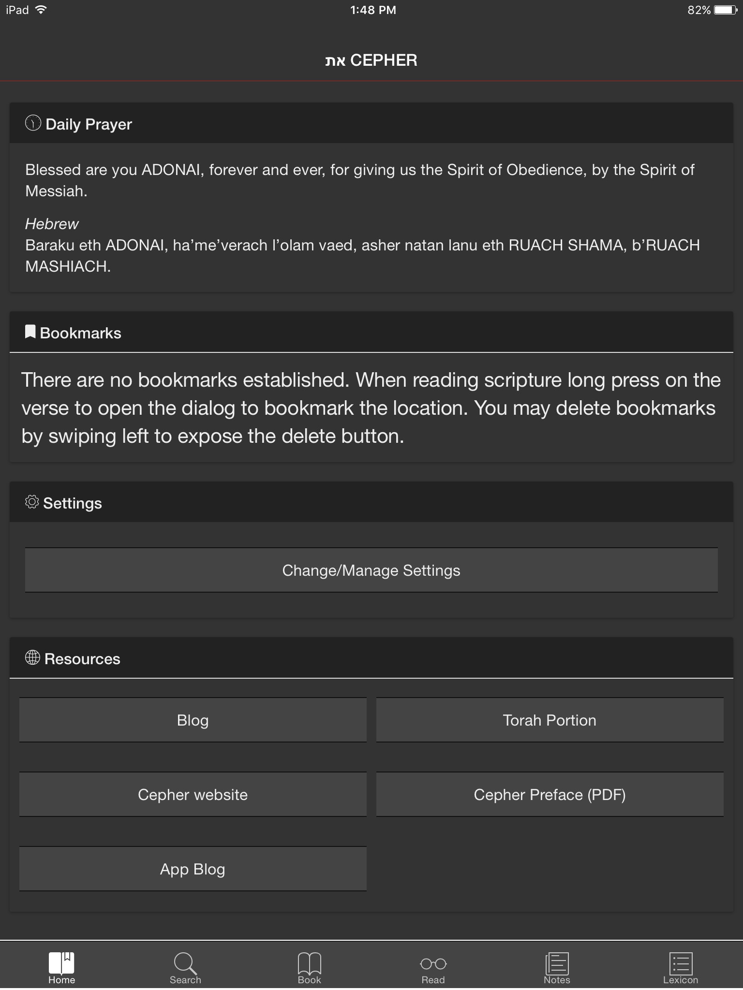This screenshot has width=743, height=990.
Task: Visit the Cepher website link
Action: (193, 794)
